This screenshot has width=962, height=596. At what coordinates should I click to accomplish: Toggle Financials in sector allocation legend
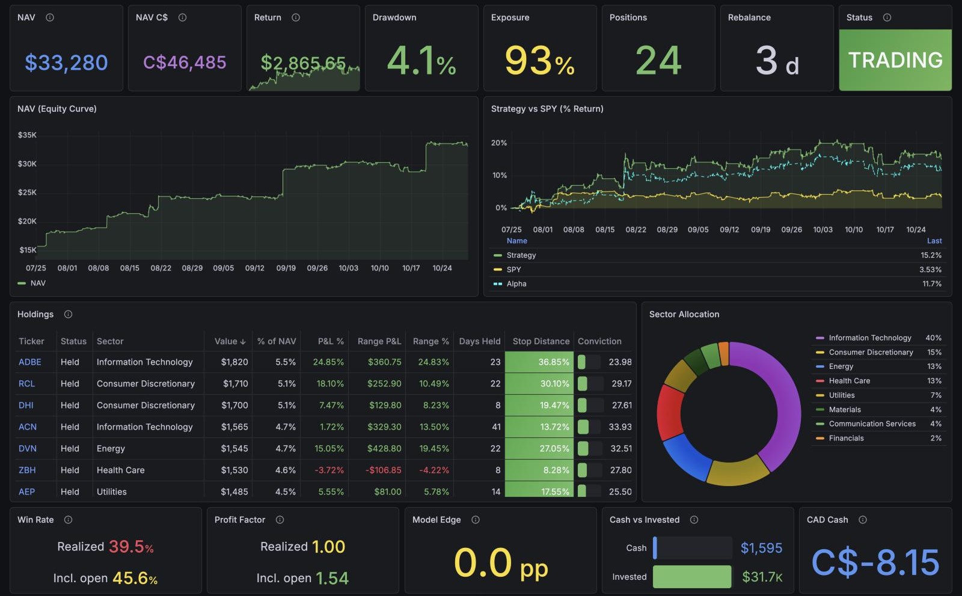846,438
